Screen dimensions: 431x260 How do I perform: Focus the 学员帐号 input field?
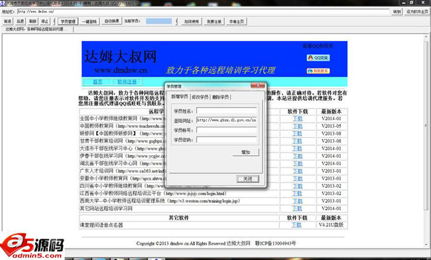(x=227, y=130)
